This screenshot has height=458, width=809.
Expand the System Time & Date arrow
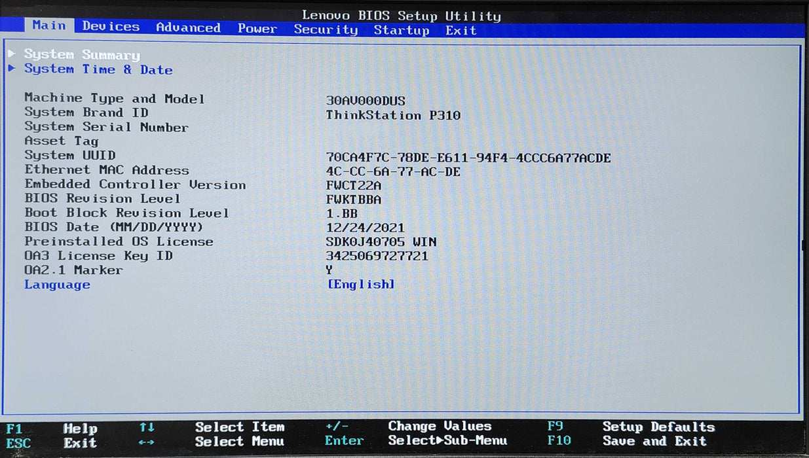(x=12, y=67)
